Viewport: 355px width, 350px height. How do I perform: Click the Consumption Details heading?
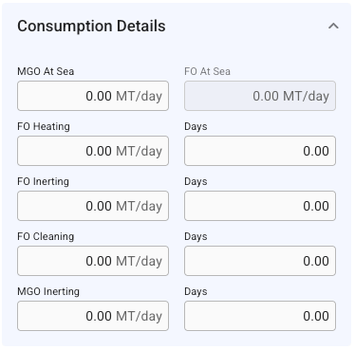click(91, 26)
